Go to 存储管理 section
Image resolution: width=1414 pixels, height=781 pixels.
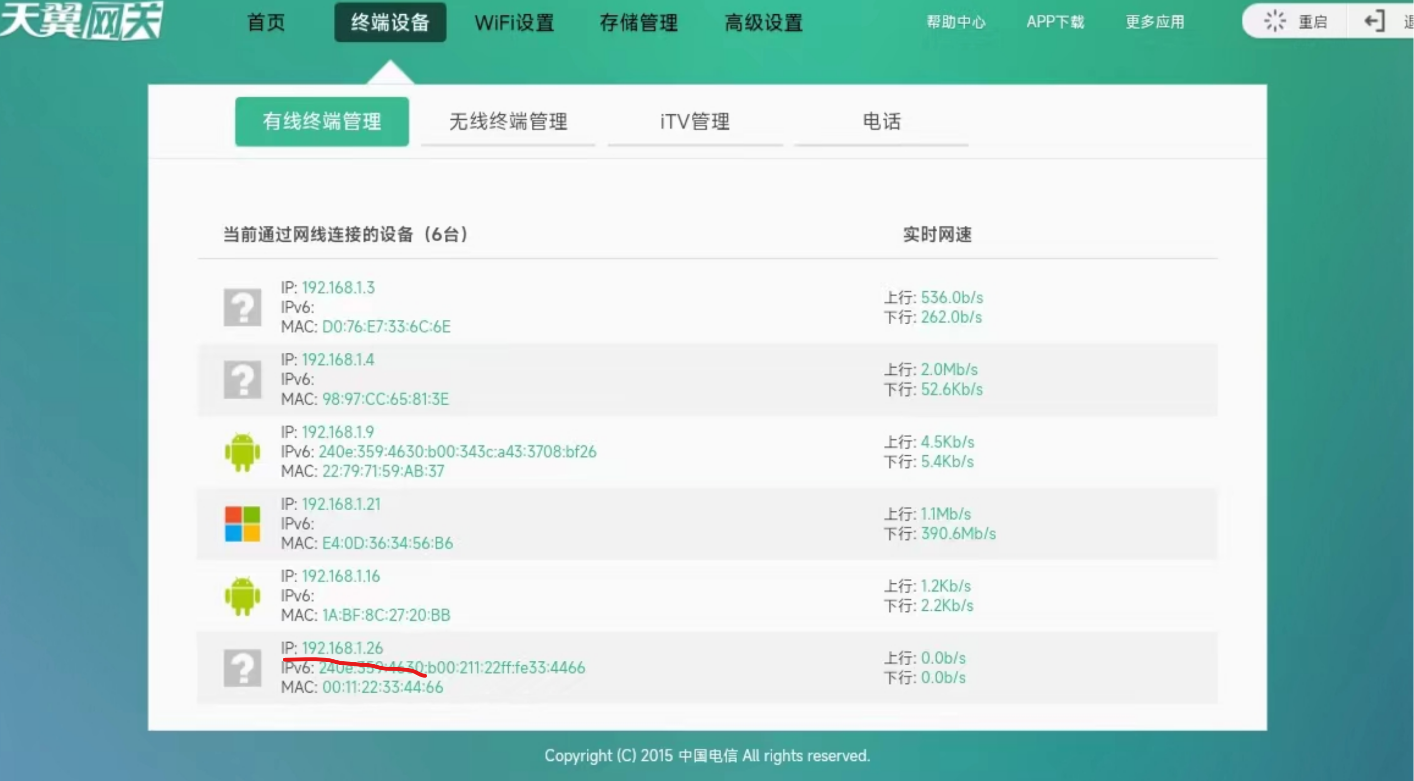point(639,23)
